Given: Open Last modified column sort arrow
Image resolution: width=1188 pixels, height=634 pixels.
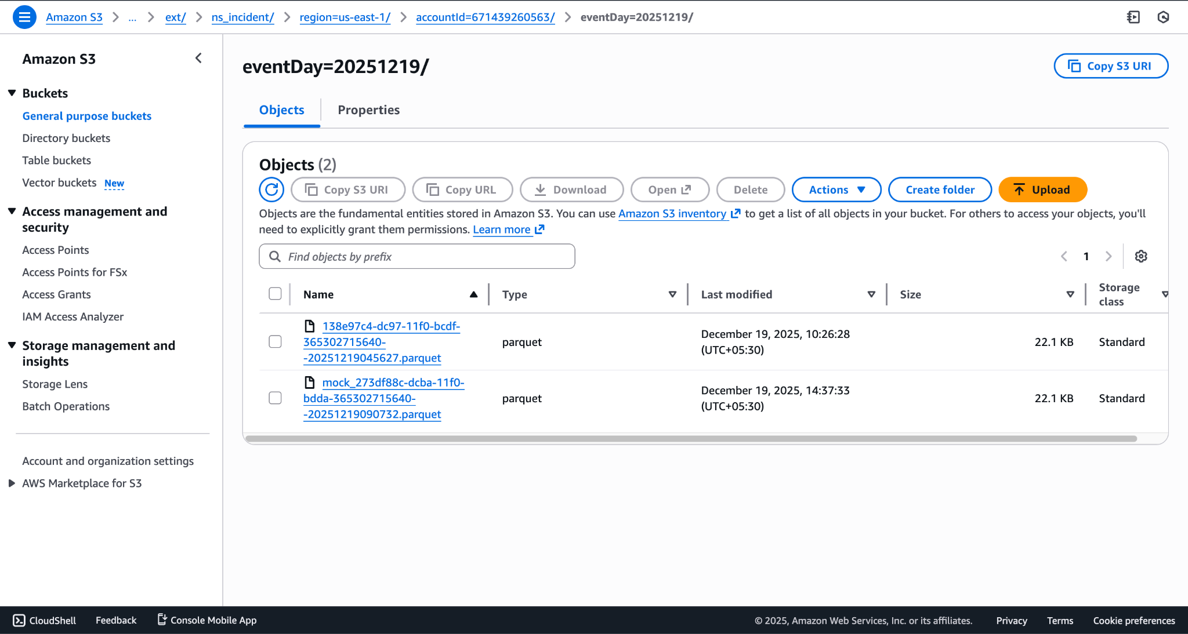Looking at the screenshot, I should (x=871, y=294).
